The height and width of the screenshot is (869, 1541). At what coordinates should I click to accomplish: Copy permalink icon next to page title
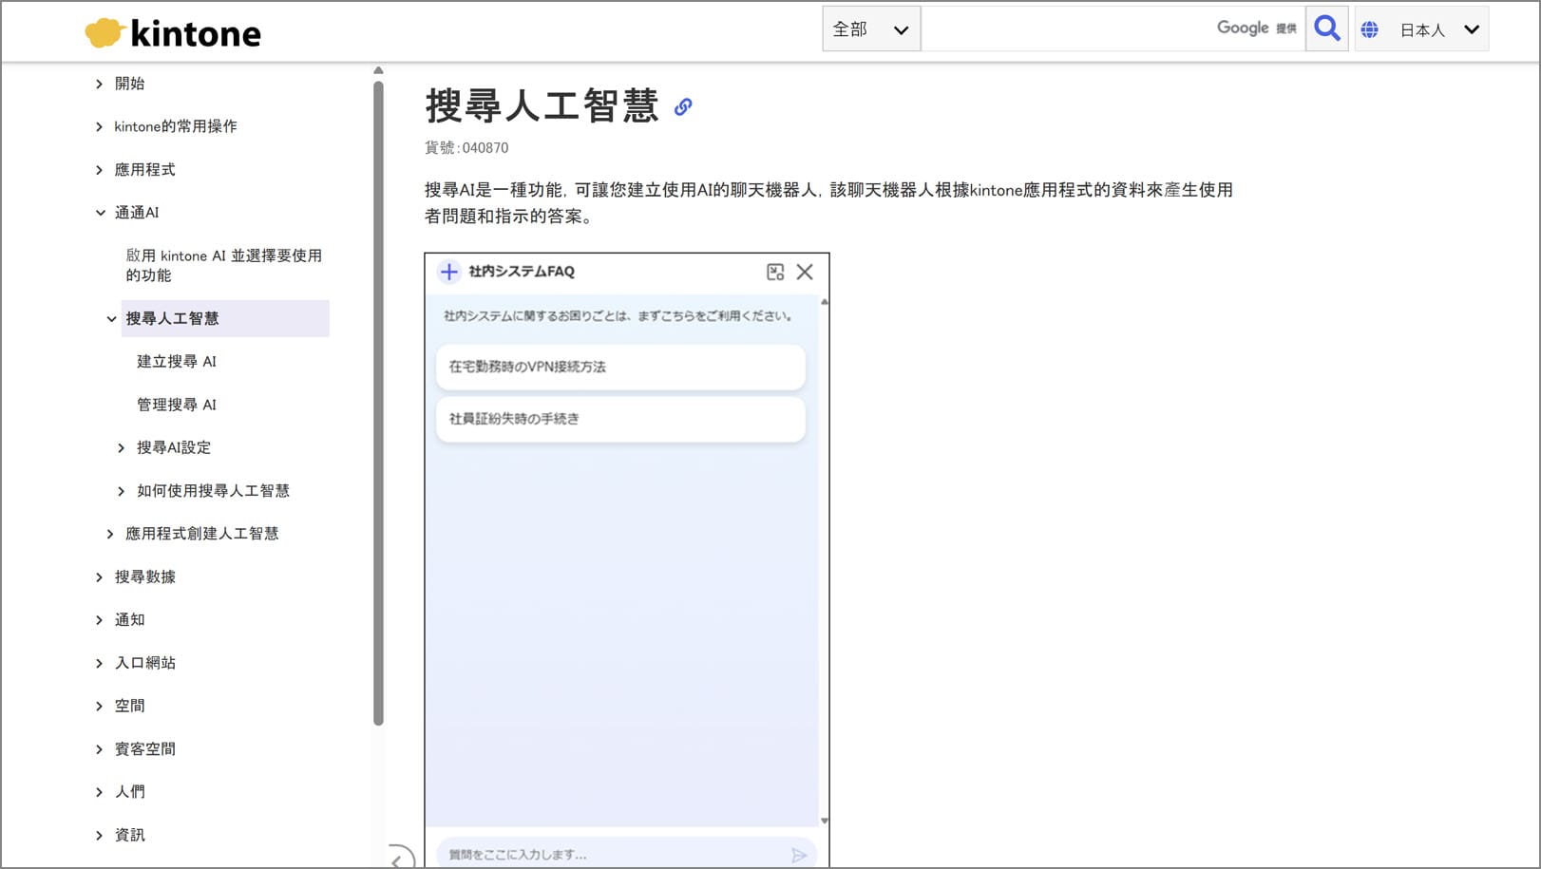click(683, 107)
